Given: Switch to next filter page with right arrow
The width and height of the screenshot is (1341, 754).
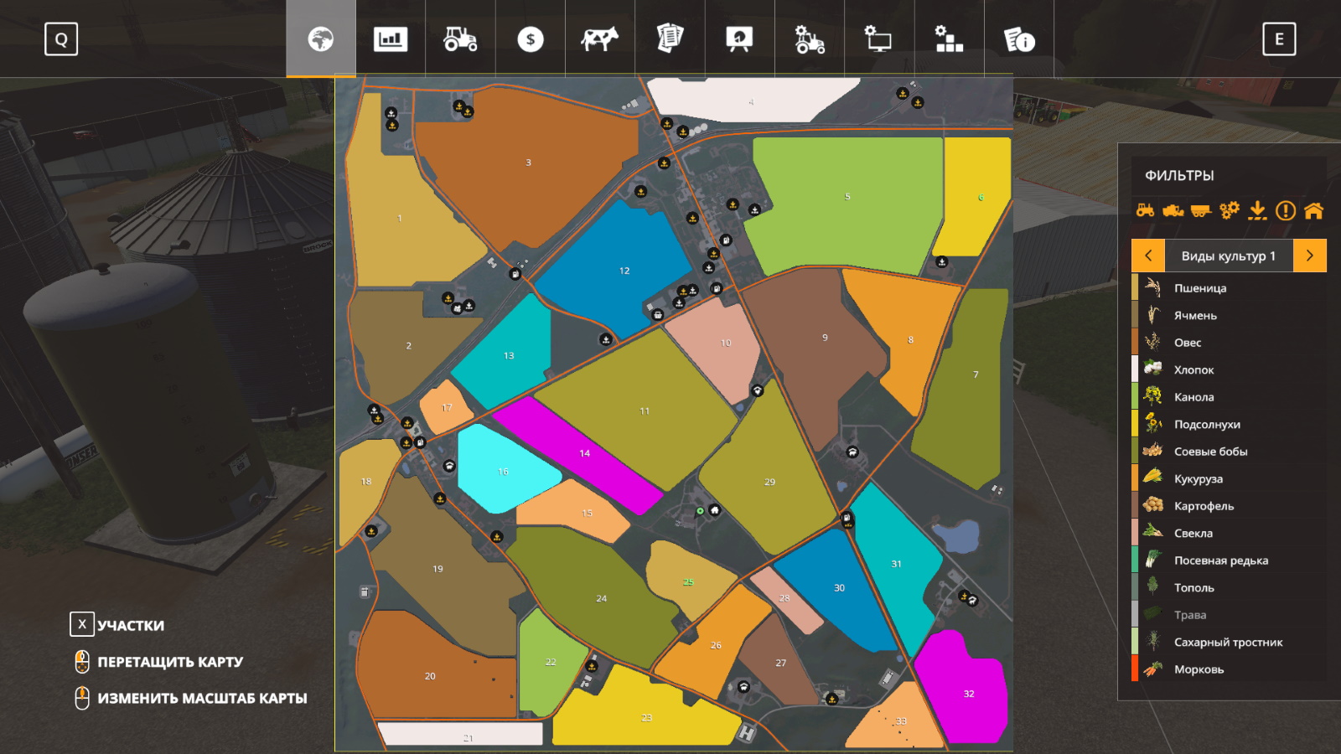Looking at the screenshot, I should pyautogui.click(x=1309, y=256).
